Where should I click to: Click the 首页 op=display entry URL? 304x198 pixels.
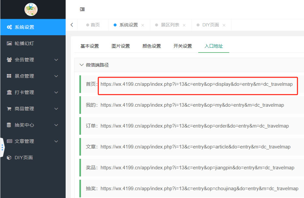click(x=197, y=84)
